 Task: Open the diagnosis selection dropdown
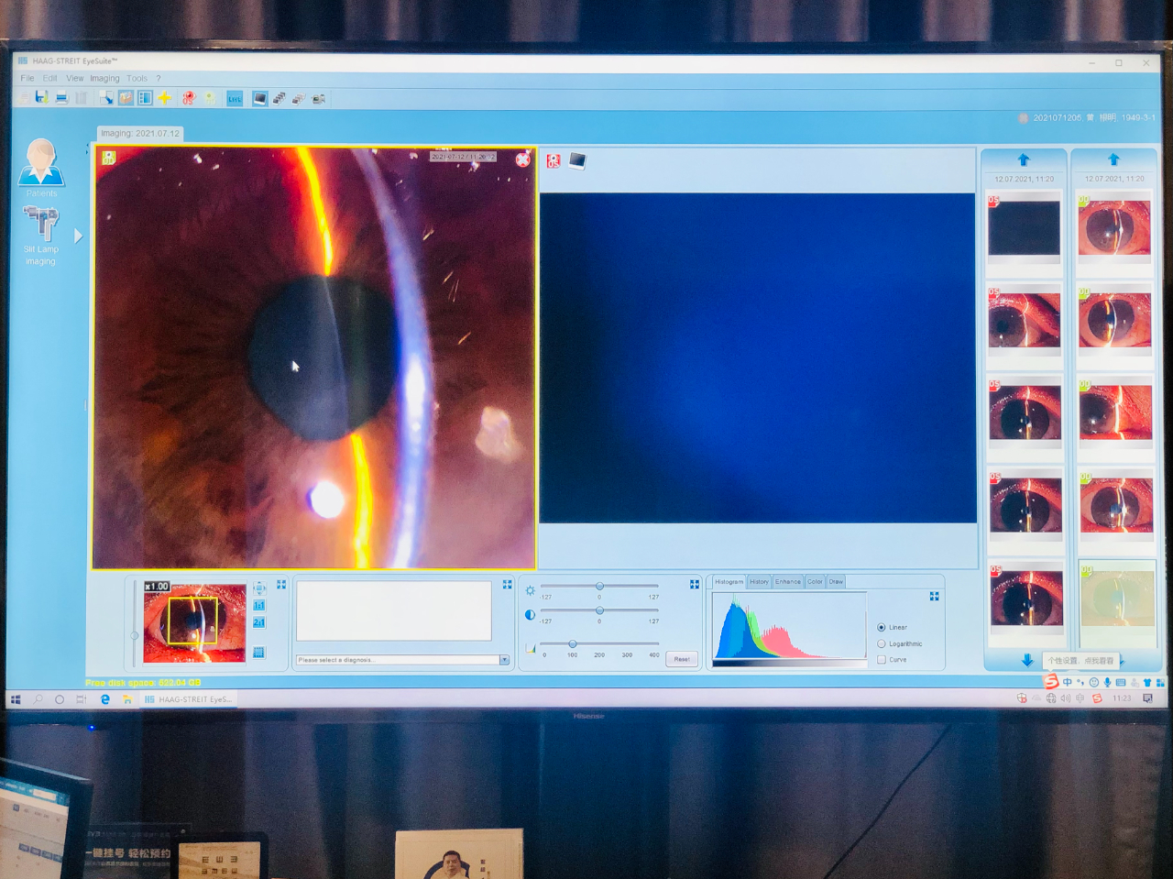point(504,660)
